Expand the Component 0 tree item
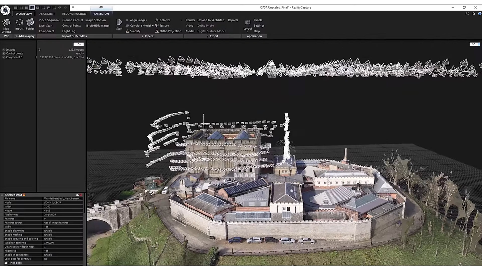The image size is (482, 271). (x=3, y=57)
